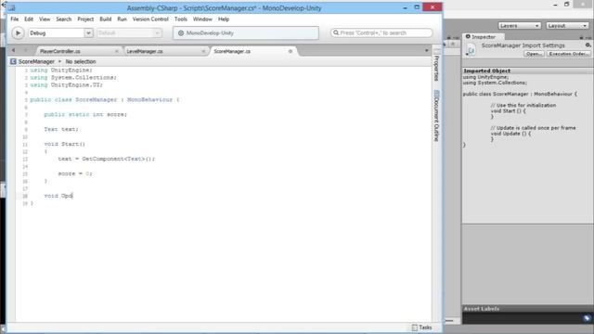
Task: Click the ScoreManager class icon in breadcrumb
Action: coord(13,61)
